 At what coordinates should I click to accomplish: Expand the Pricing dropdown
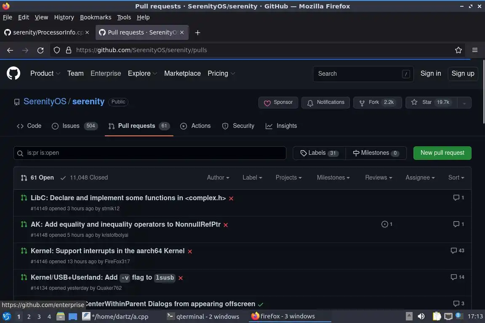pos(221,74)
